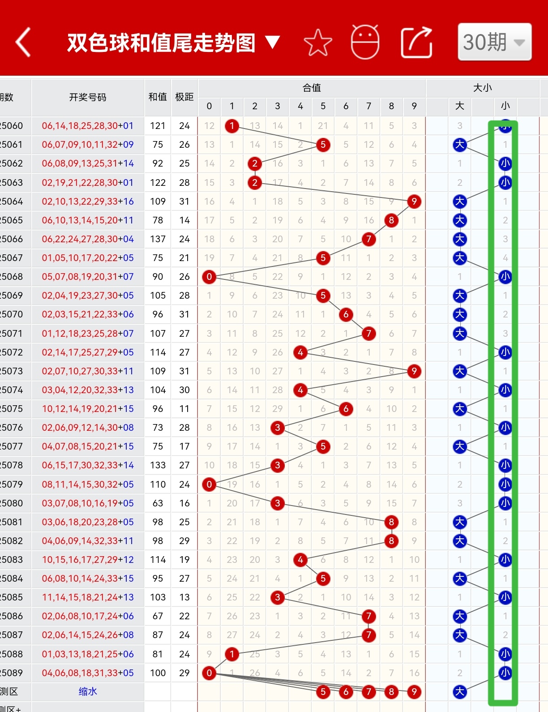Click the red ball 0 in row 25079

[x=209, y=484]
